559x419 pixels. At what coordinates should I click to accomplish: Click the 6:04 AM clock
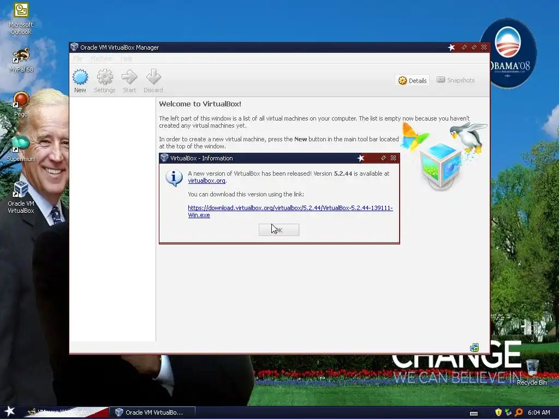[x=539, y=412]
